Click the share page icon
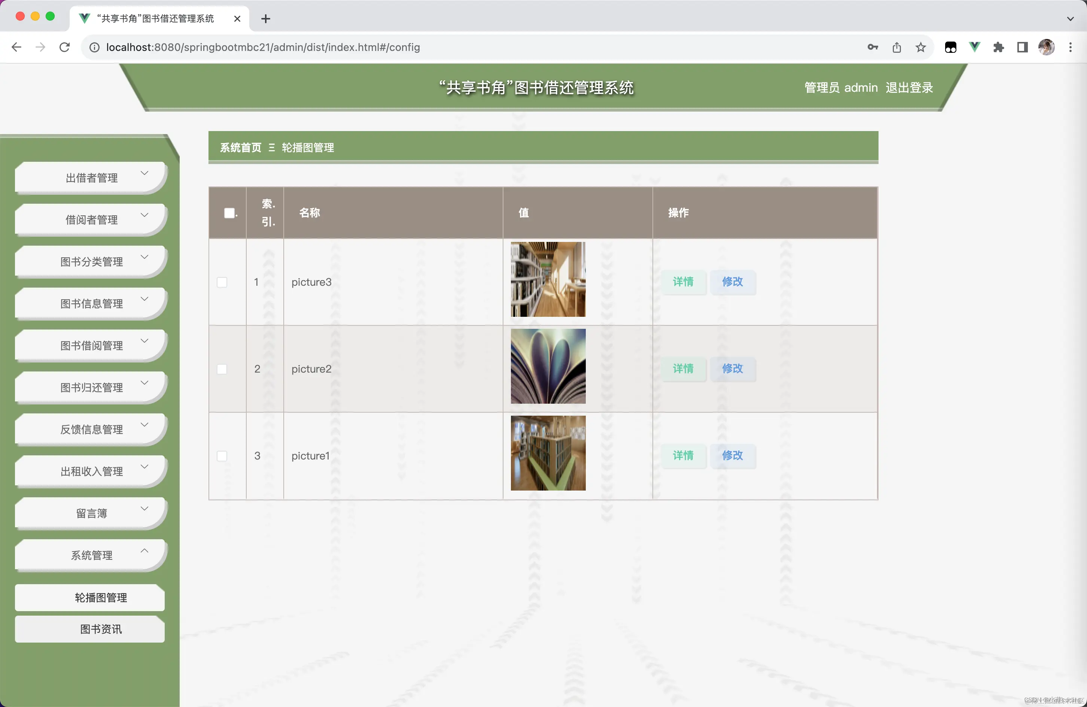The height and width of the screenshot is (707, 1087). click(896, 47)
